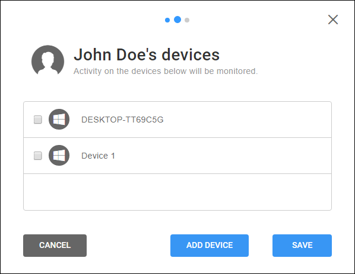Screen dimensions: 355x274
Task: Check the DESKTOP-TT69C5G checkbox
Action: [38, 120]
